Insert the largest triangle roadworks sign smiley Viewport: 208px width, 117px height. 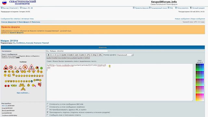point(31,67)
